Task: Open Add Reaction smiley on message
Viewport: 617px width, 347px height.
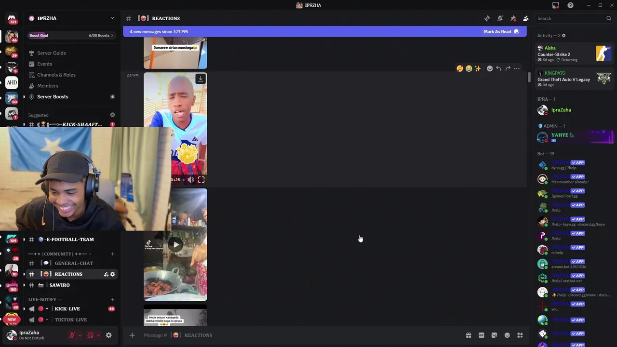Action: click(490, 68)
